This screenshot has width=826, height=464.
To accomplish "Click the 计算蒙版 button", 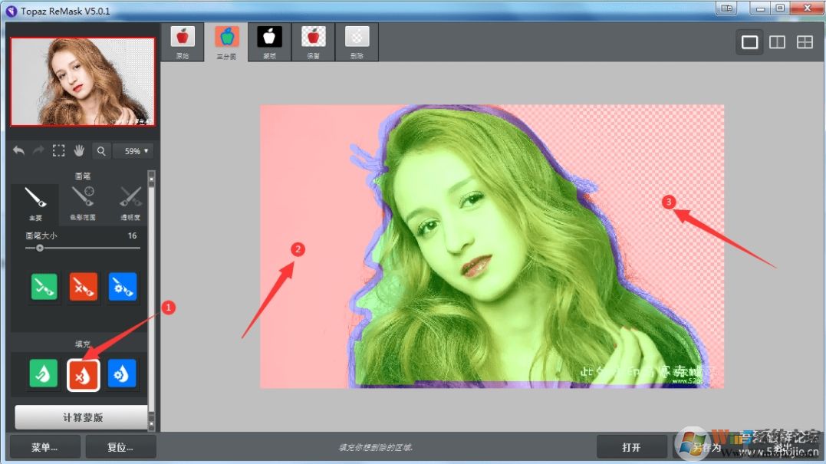I will (81, 417).
